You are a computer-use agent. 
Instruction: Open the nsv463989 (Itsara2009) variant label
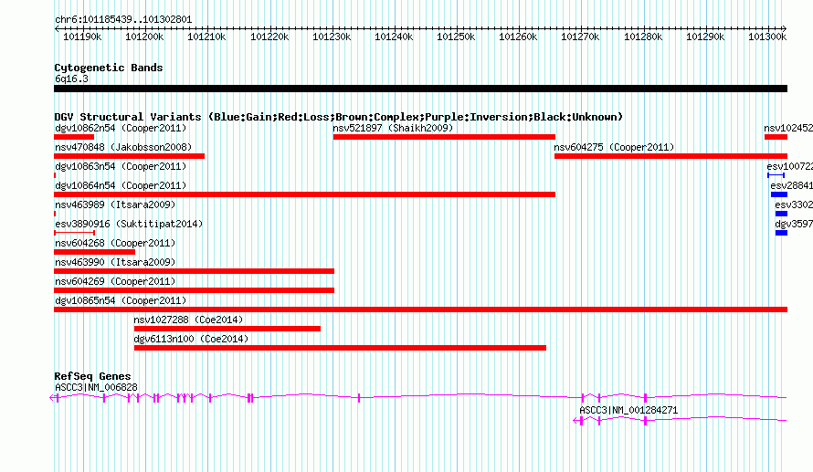tap(115, 205)
